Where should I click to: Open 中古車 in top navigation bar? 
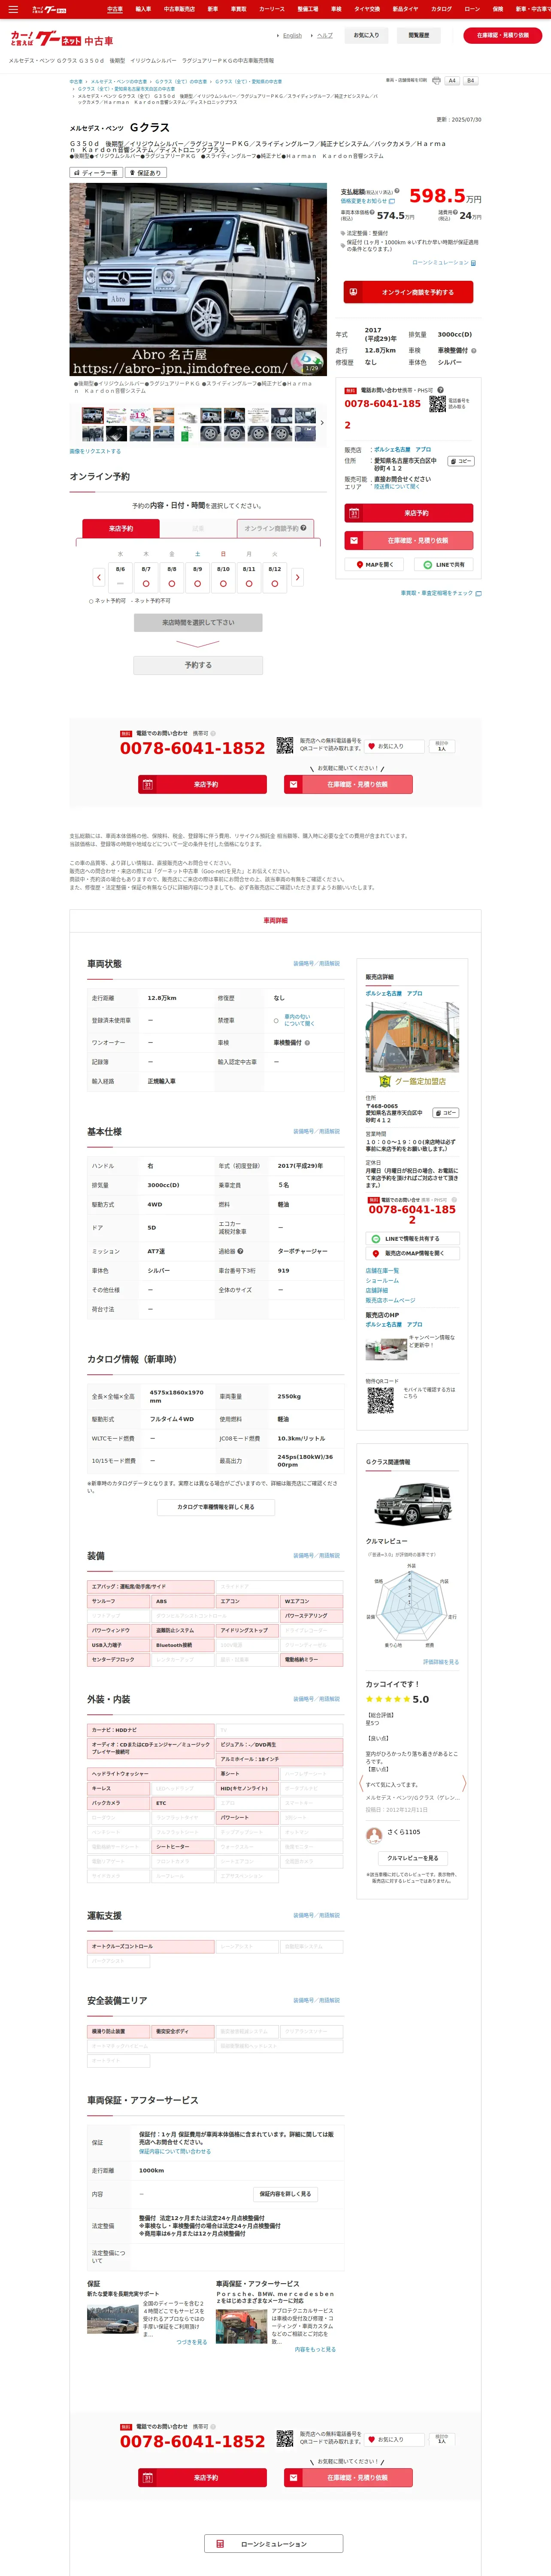pyautogui.click(x=115, y=9)
